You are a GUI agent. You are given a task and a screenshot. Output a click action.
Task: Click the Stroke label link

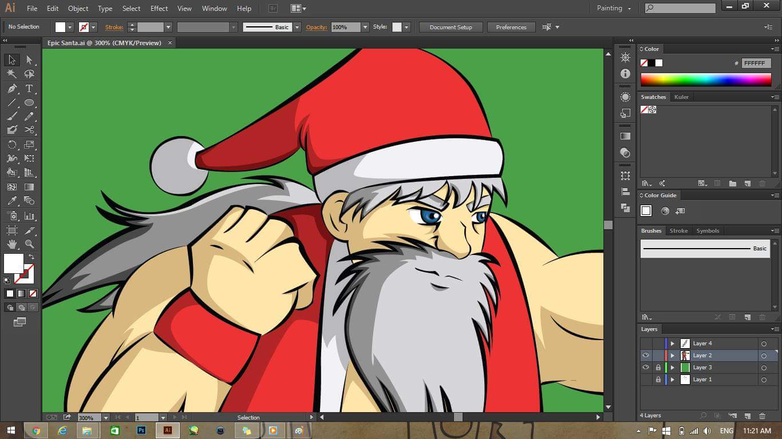tap(114, 27)
